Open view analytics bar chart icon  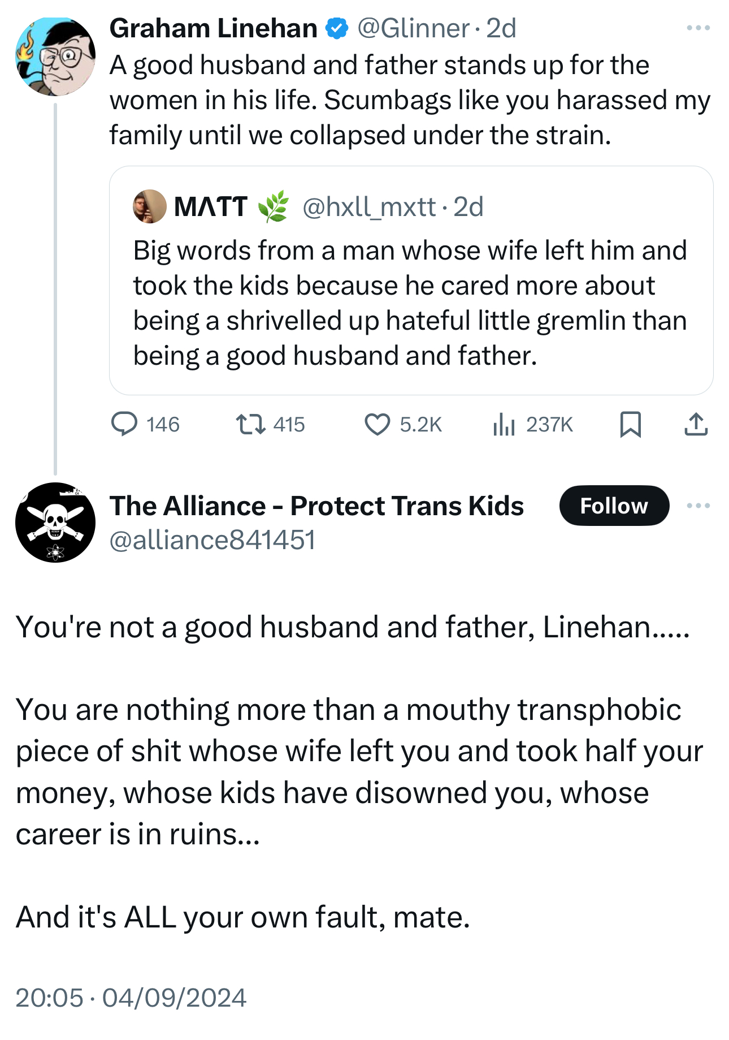504,424
